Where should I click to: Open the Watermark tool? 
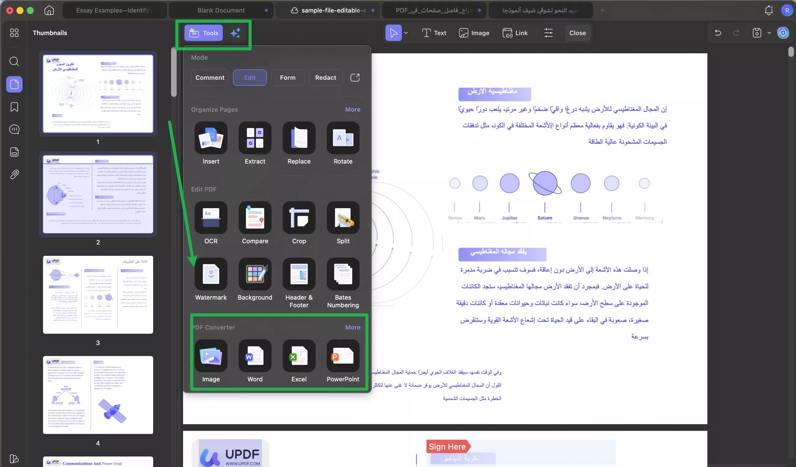point(211,279)
